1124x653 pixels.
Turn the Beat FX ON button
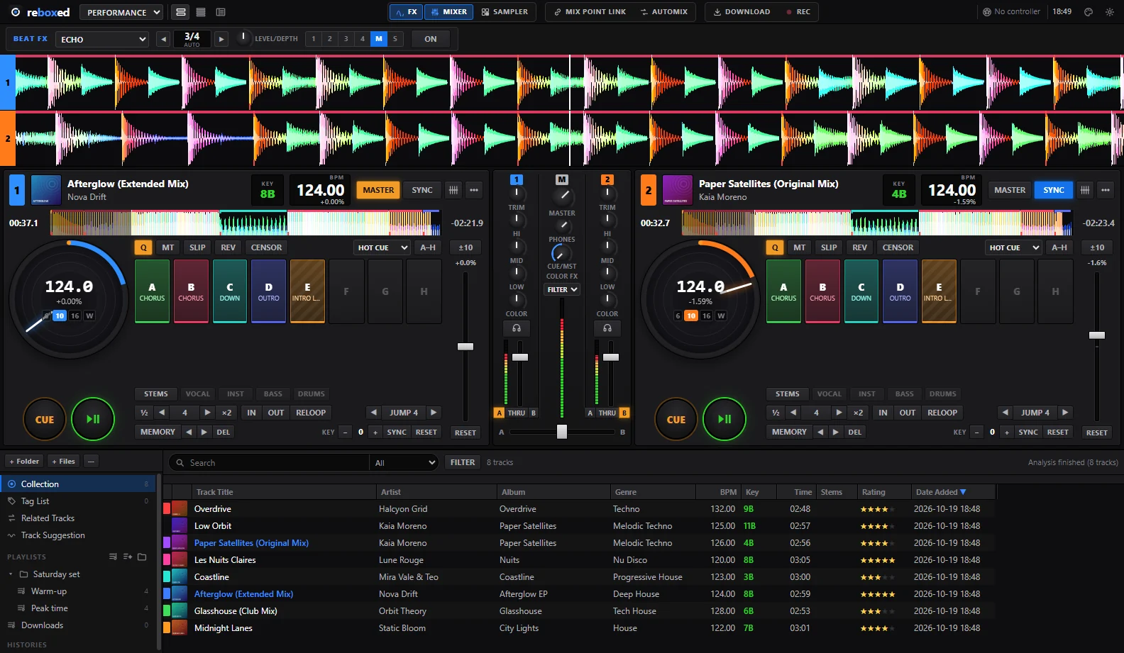click(x=431, y=39)
